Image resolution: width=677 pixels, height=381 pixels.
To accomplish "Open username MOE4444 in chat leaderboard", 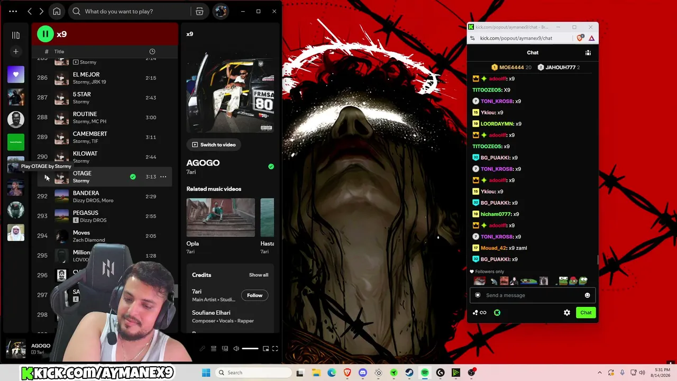I will [x=511, y=67].
